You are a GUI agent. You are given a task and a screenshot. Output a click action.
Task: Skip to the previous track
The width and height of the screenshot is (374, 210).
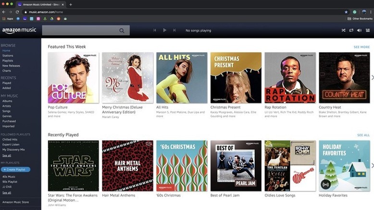click(x=155, y=30)
